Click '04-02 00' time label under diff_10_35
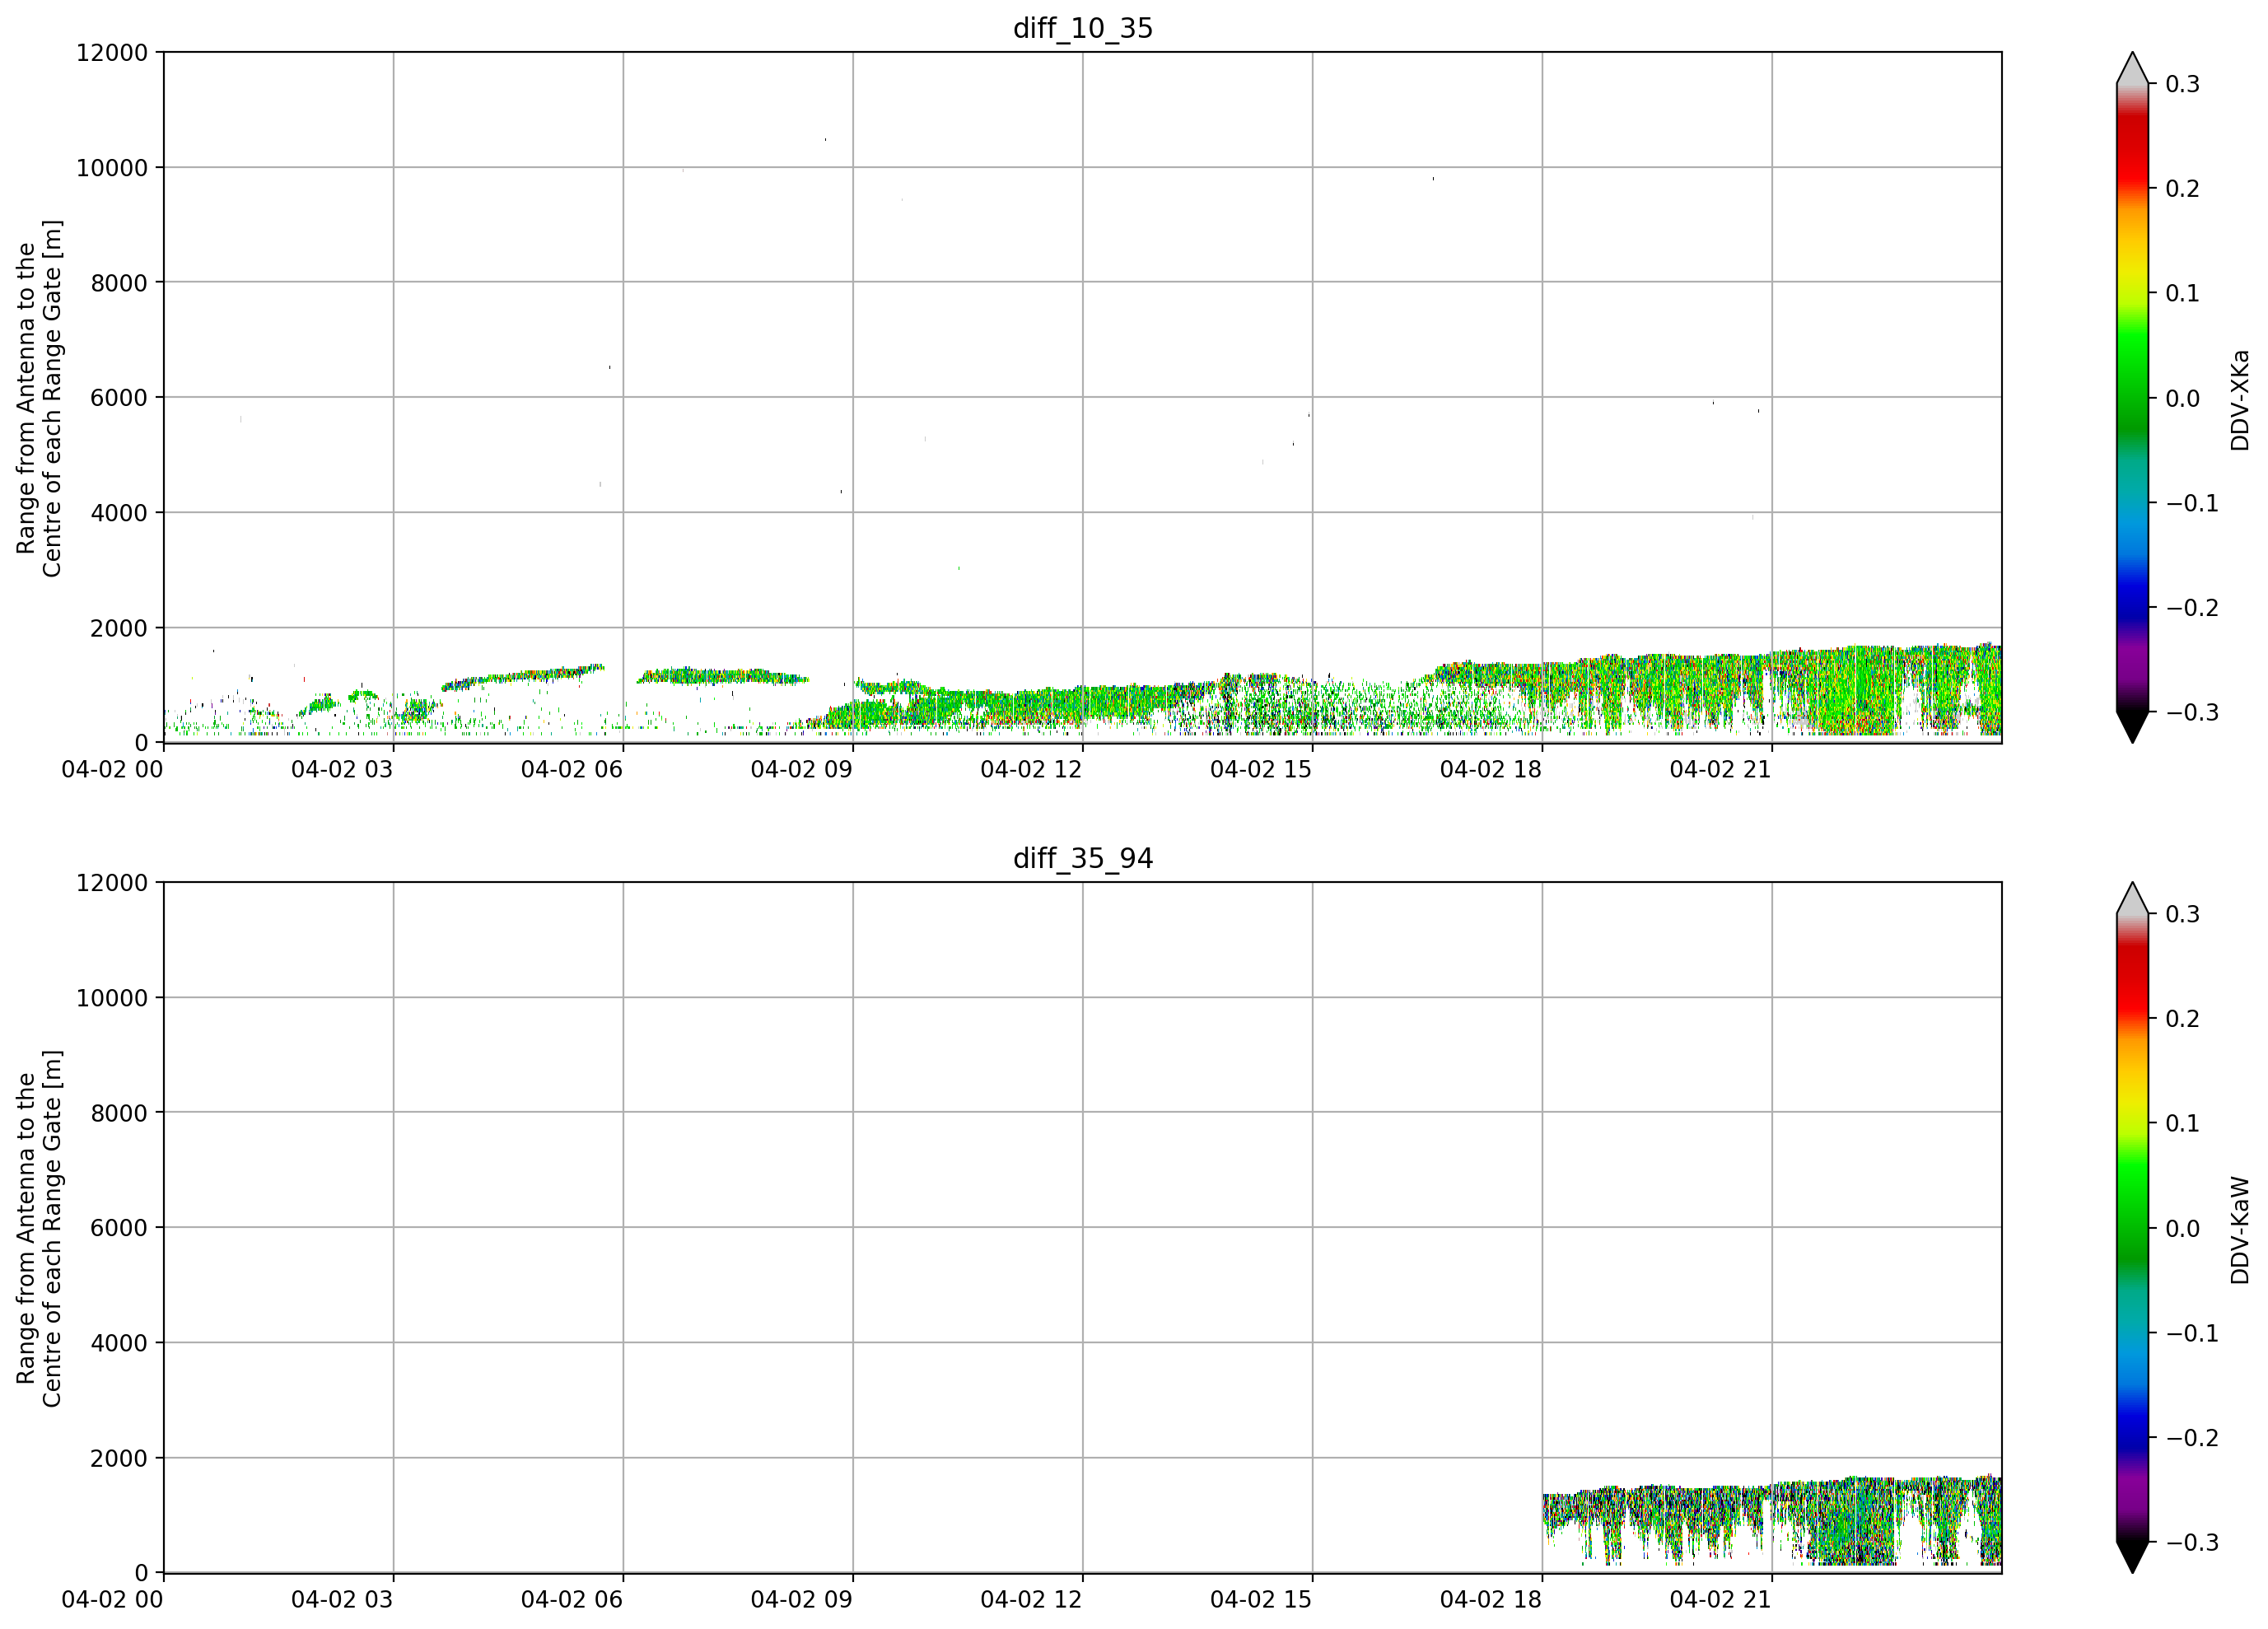This screenshot has width=2268, height=1629. point(112,769)
